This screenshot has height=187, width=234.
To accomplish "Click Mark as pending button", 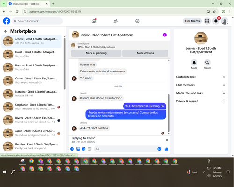I will point(96,53).
